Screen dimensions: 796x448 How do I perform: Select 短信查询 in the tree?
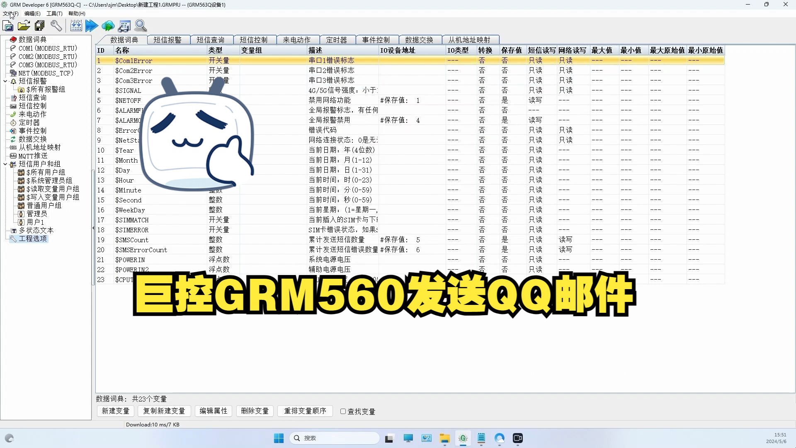click(x=32, y=97)
